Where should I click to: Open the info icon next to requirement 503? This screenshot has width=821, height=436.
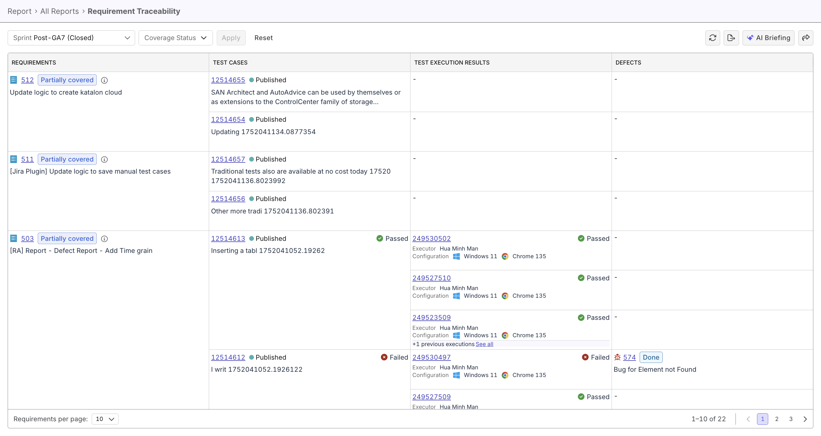104,239
